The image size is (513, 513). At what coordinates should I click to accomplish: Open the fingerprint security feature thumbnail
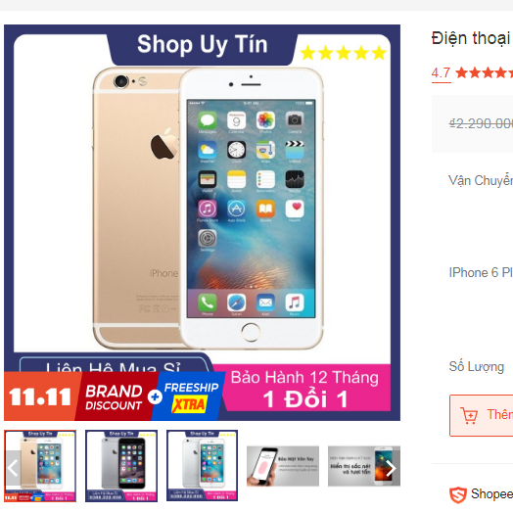pyautogui.click(x=283, y=466)
